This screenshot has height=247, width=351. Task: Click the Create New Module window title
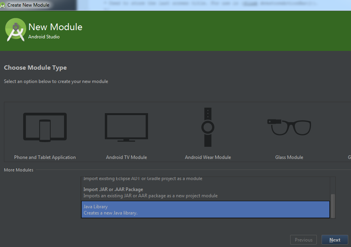click(28, 5)
